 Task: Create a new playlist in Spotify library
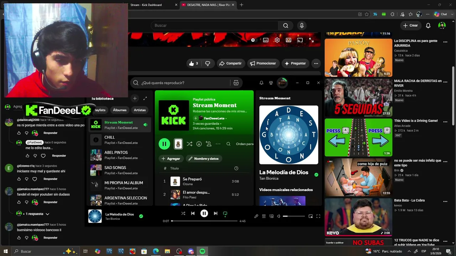[x=135, y=98]
